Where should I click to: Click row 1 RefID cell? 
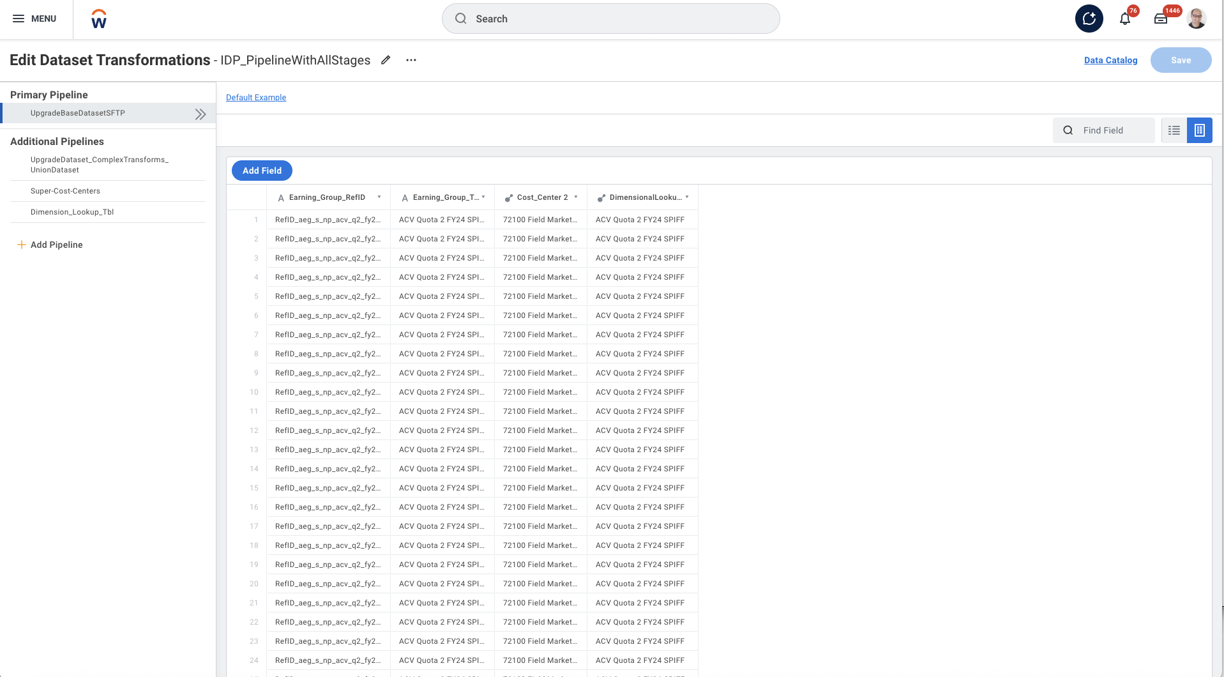[328, 220]
